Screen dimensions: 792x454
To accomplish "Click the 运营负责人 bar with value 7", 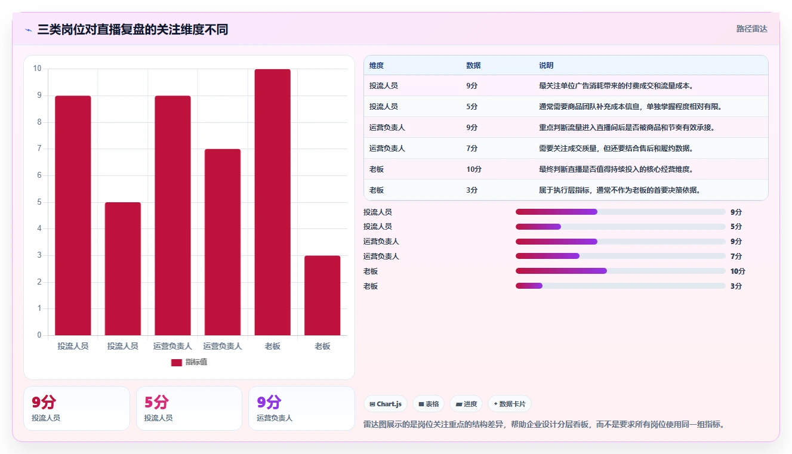I will [x=223, y=242].
